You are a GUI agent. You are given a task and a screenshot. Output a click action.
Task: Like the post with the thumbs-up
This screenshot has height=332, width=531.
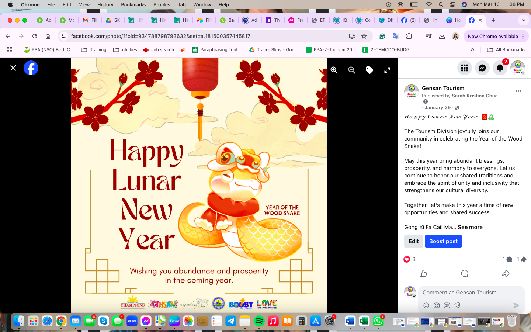pos(423,273)
